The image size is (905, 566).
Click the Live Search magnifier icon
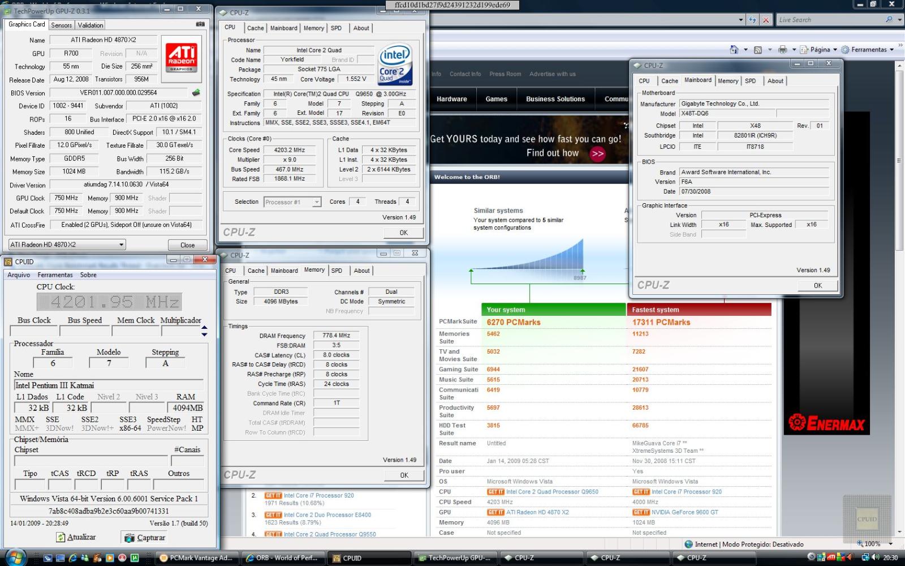click(889, 20)
